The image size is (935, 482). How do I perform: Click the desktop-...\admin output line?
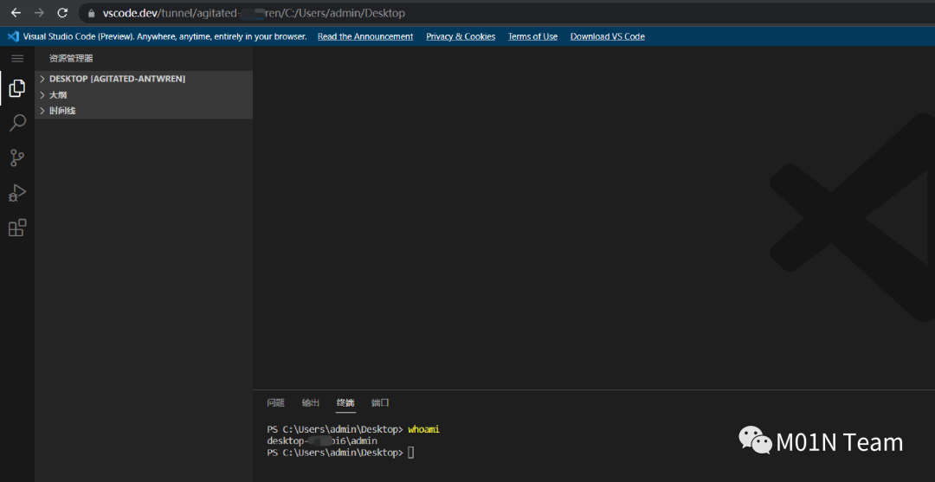tap(322, 440)
